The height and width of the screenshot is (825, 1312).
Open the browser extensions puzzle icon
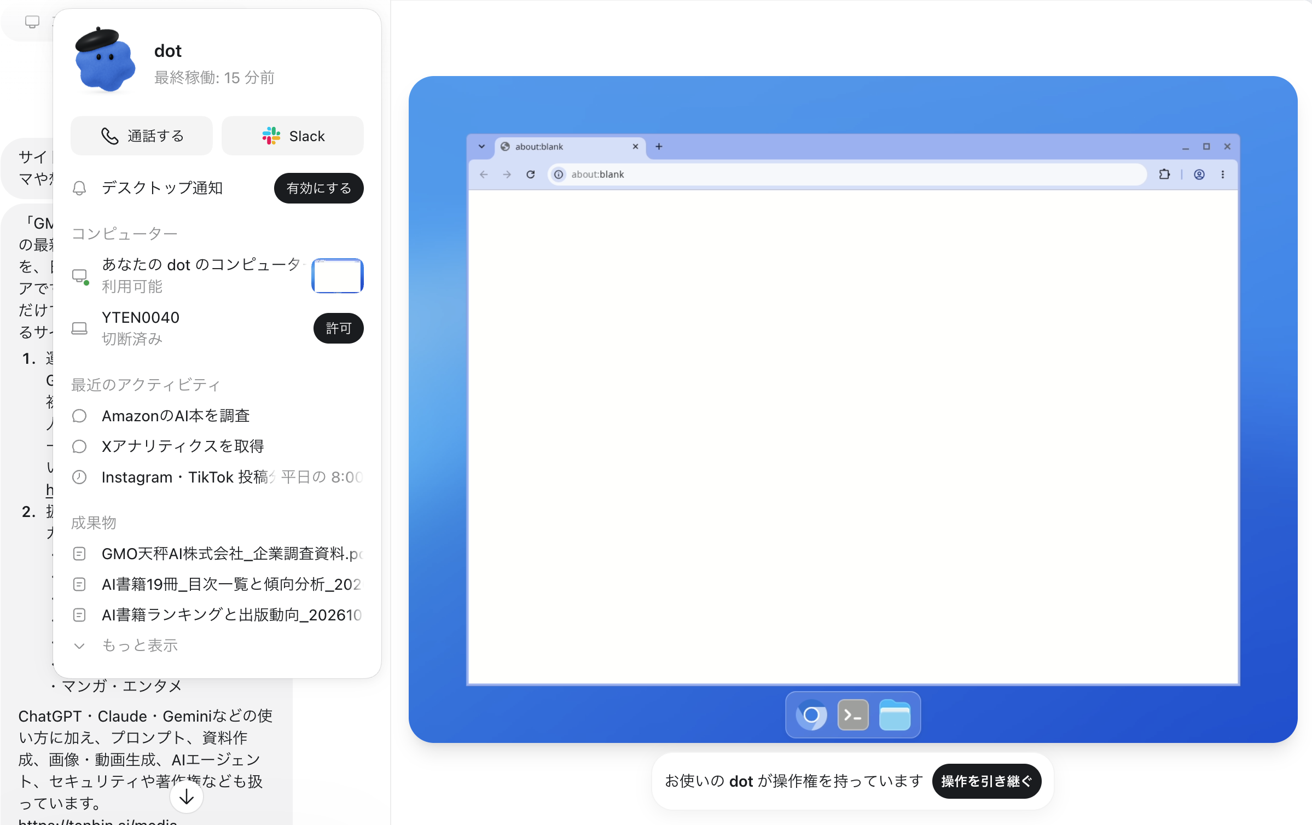click(1164, 175)
